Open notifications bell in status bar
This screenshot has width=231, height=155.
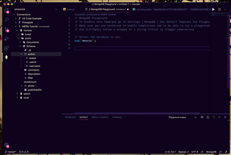(x=226, y=152)
